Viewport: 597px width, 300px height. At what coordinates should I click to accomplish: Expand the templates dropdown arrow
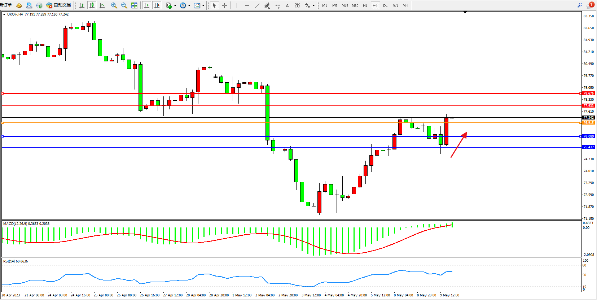coord(203,6)
